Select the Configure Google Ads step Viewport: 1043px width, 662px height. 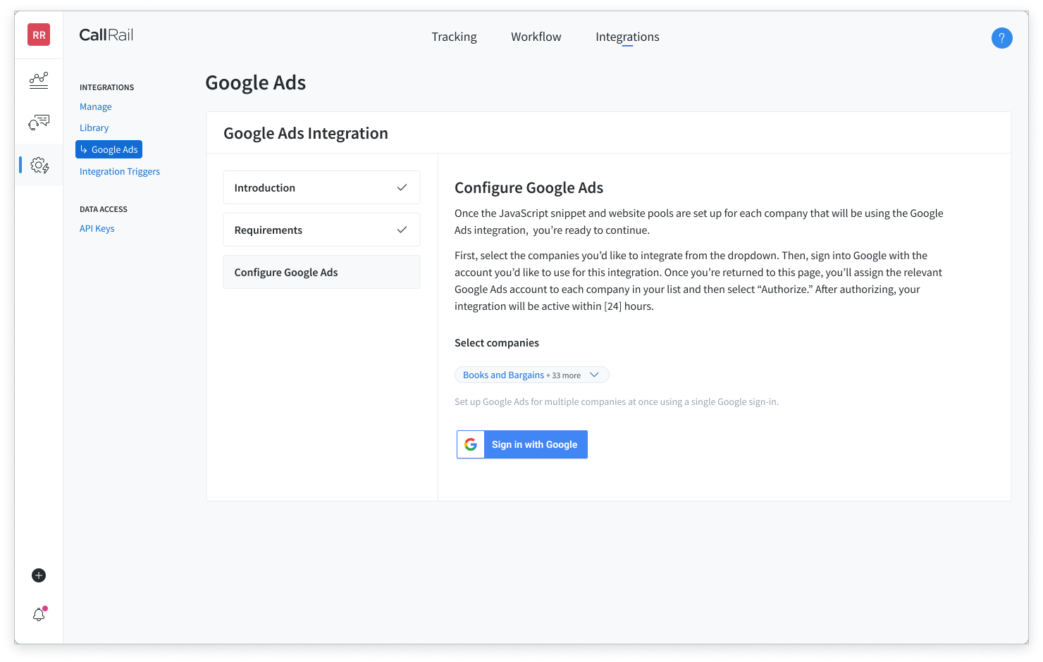(321, 272)
